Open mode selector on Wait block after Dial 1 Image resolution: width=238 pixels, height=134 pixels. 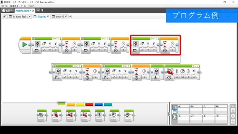click(x=116, y=51)
